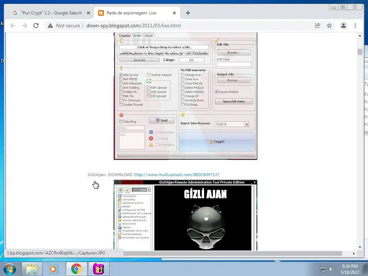This screenshot has width=368, height=276.
Task: Open the crypter screenshot image
Action: pyautogui.click(x=185, y=96)
